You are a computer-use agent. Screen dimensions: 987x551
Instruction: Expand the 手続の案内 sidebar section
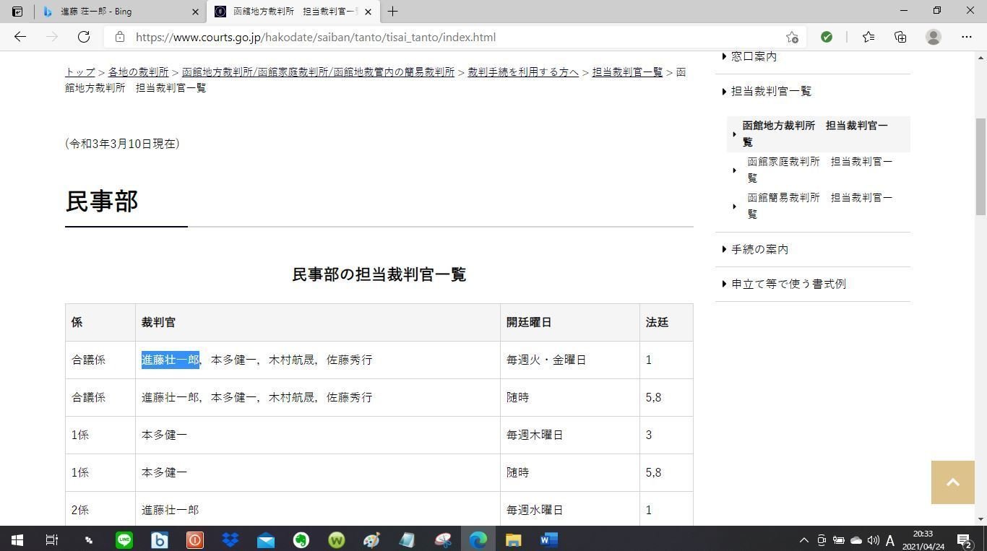[760, 248]
